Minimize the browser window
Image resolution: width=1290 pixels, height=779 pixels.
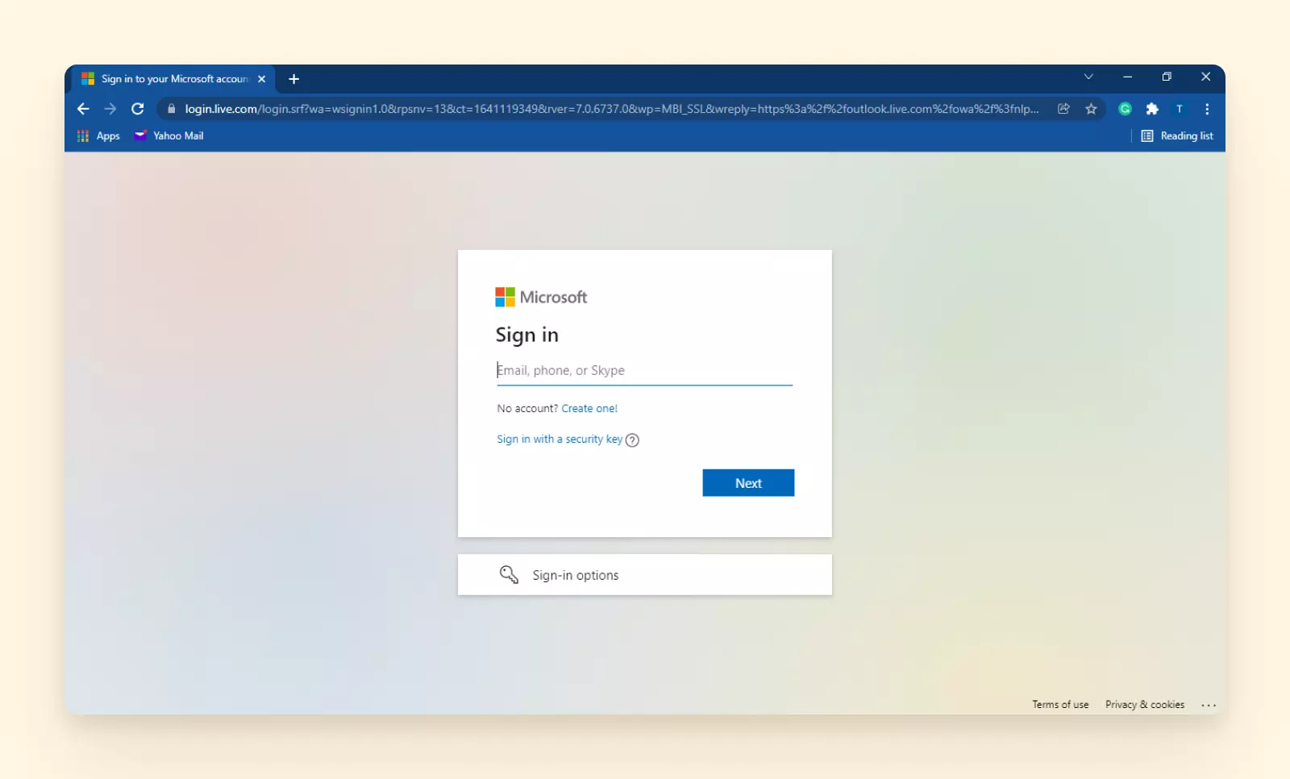coord(1127,77)
